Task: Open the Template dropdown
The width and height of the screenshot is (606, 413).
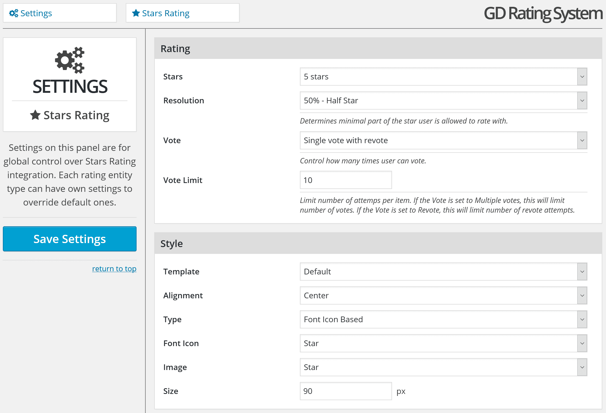Action: pos(444,272)
